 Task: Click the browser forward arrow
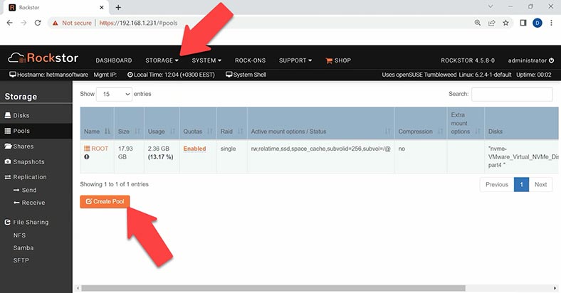[x=23, y=23]
